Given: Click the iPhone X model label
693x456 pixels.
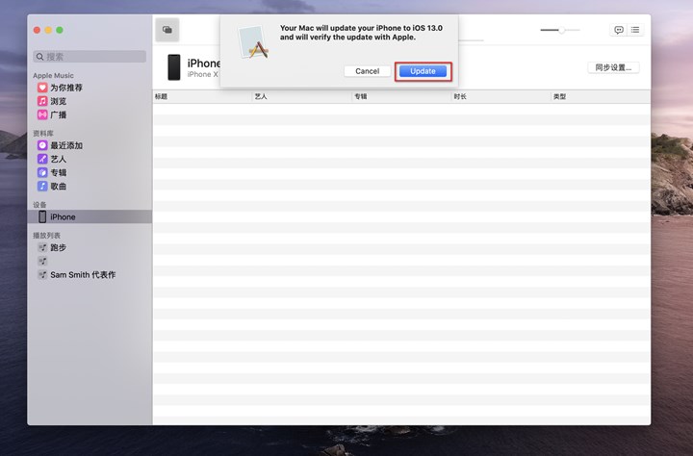Looking at the screenshot, I should [x=203, y=74].
